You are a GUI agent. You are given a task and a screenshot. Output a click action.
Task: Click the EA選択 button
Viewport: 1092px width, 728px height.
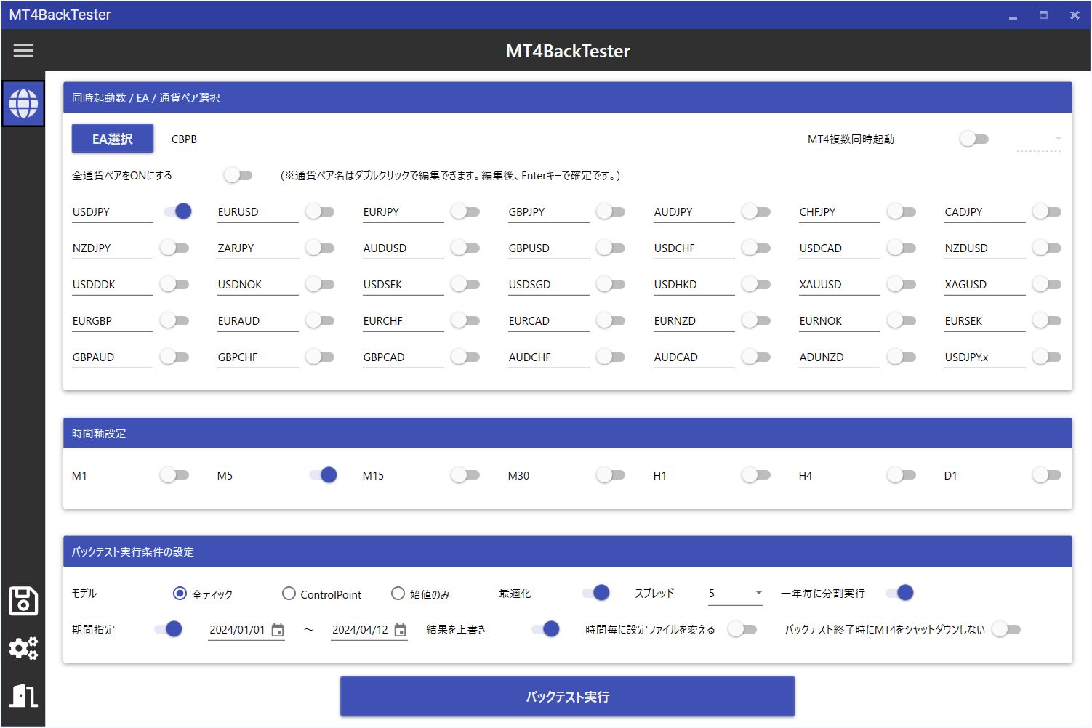[113, 139]
